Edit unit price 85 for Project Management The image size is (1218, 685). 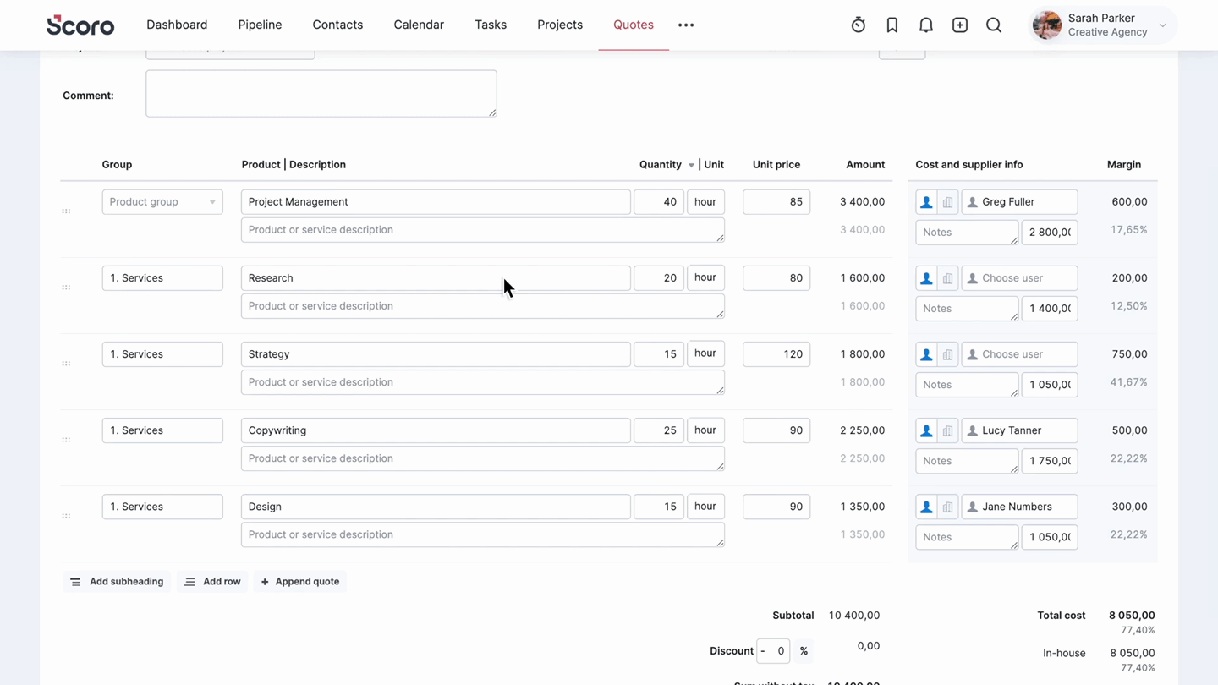click(x=776, y=202)
